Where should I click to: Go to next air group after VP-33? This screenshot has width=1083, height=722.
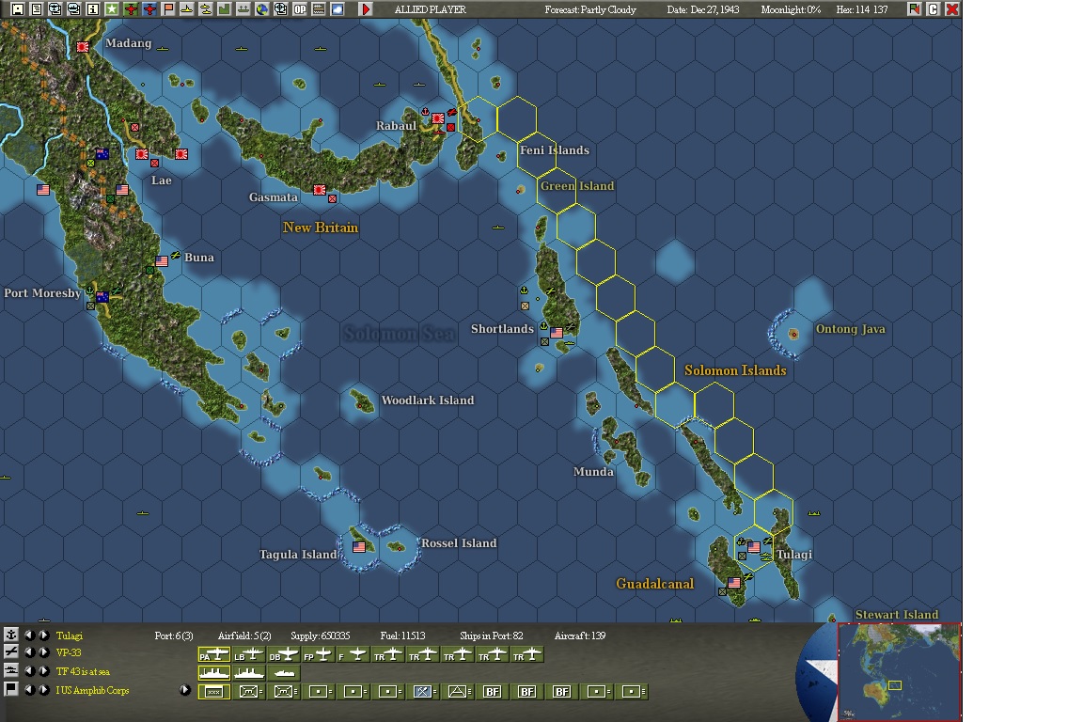(x=43, y=652)
